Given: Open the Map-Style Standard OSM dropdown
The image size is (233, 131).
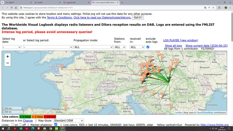Looking at the screenshot, I should 68,120.
